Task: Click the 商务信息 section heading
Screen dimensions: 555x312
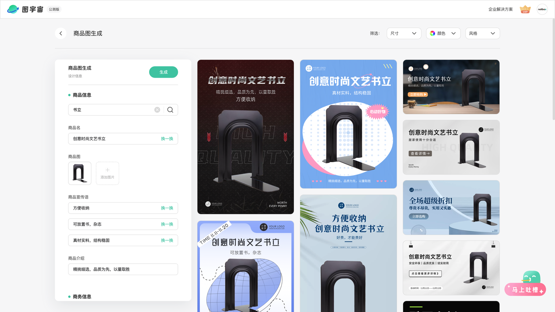Action: (x=82, y=296)
